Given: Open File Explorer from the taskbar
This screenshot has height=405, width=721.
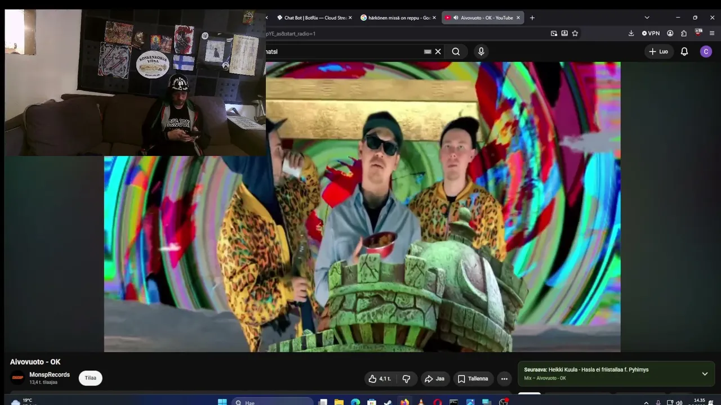Looking at the screenshot, I should point(339,402).
